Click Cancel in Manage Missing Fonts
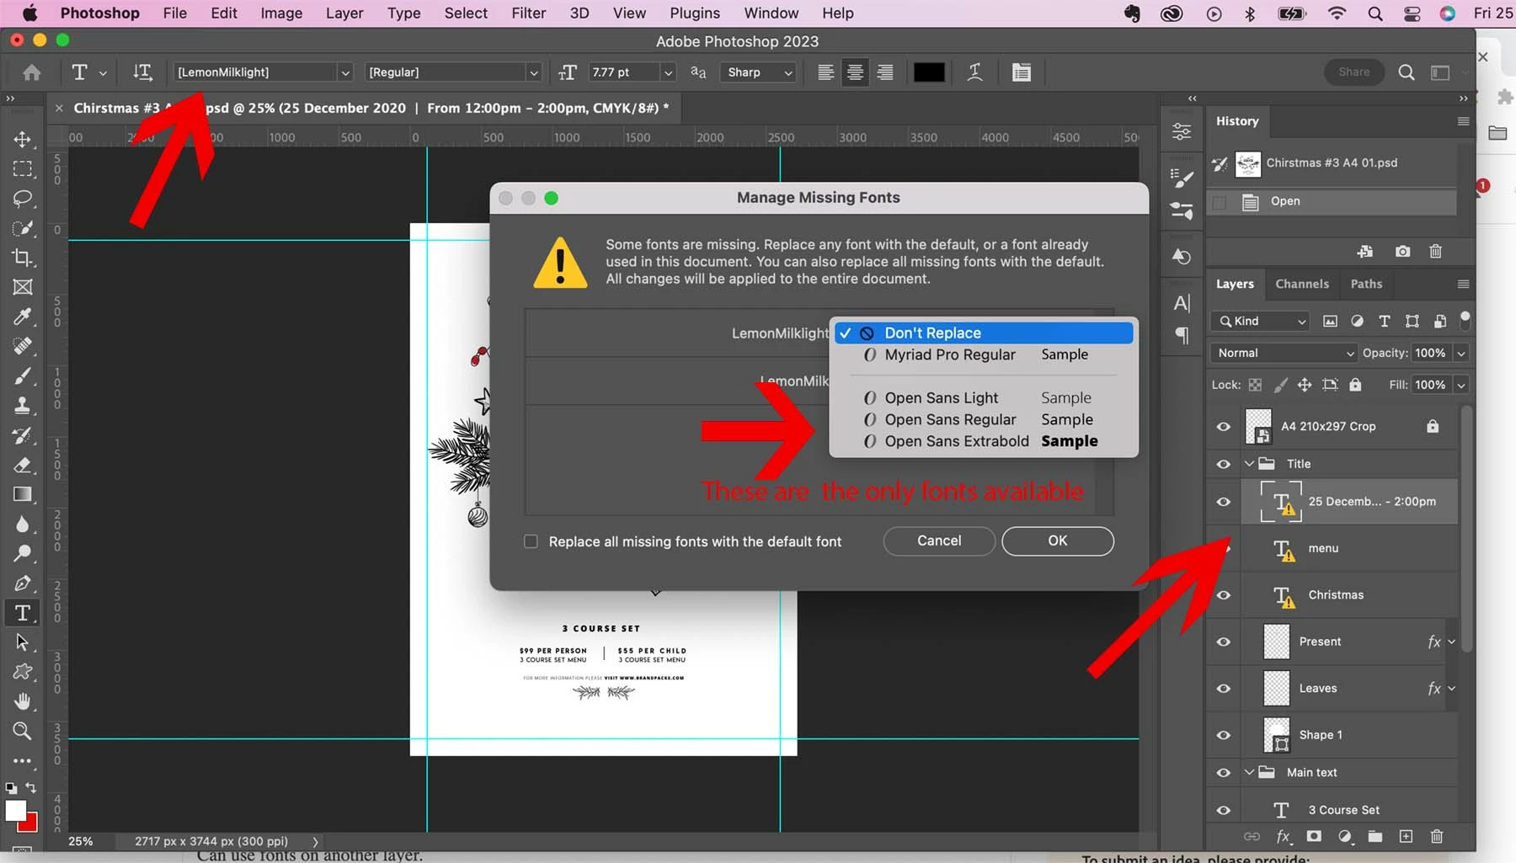The image size is (1516, 863). click(939, 541)
